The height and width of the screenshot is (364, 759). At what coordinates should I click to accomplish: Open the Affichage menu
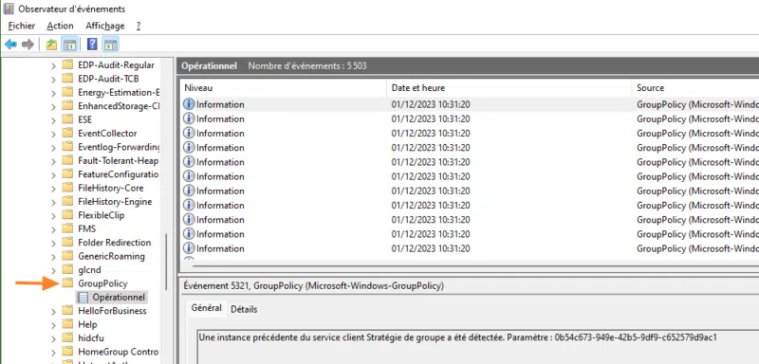pyautogui.click(x=105, y=27)
